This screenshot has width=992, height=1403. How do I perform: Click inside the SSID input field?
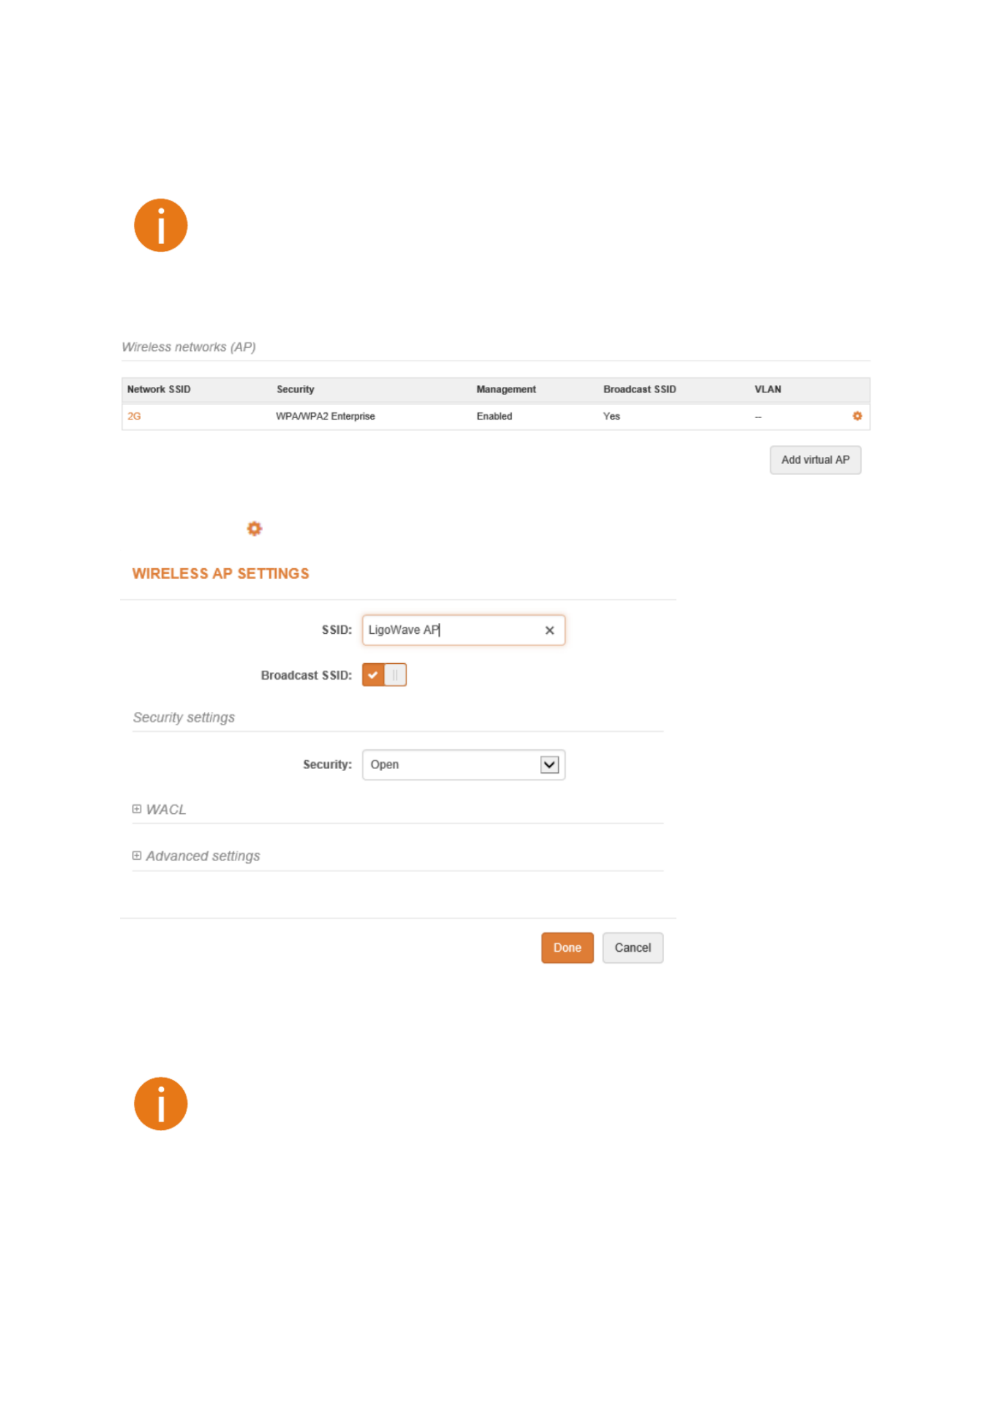[x=463, y=630]
